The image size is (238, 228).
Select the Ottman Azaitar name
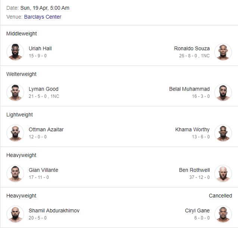46,130
